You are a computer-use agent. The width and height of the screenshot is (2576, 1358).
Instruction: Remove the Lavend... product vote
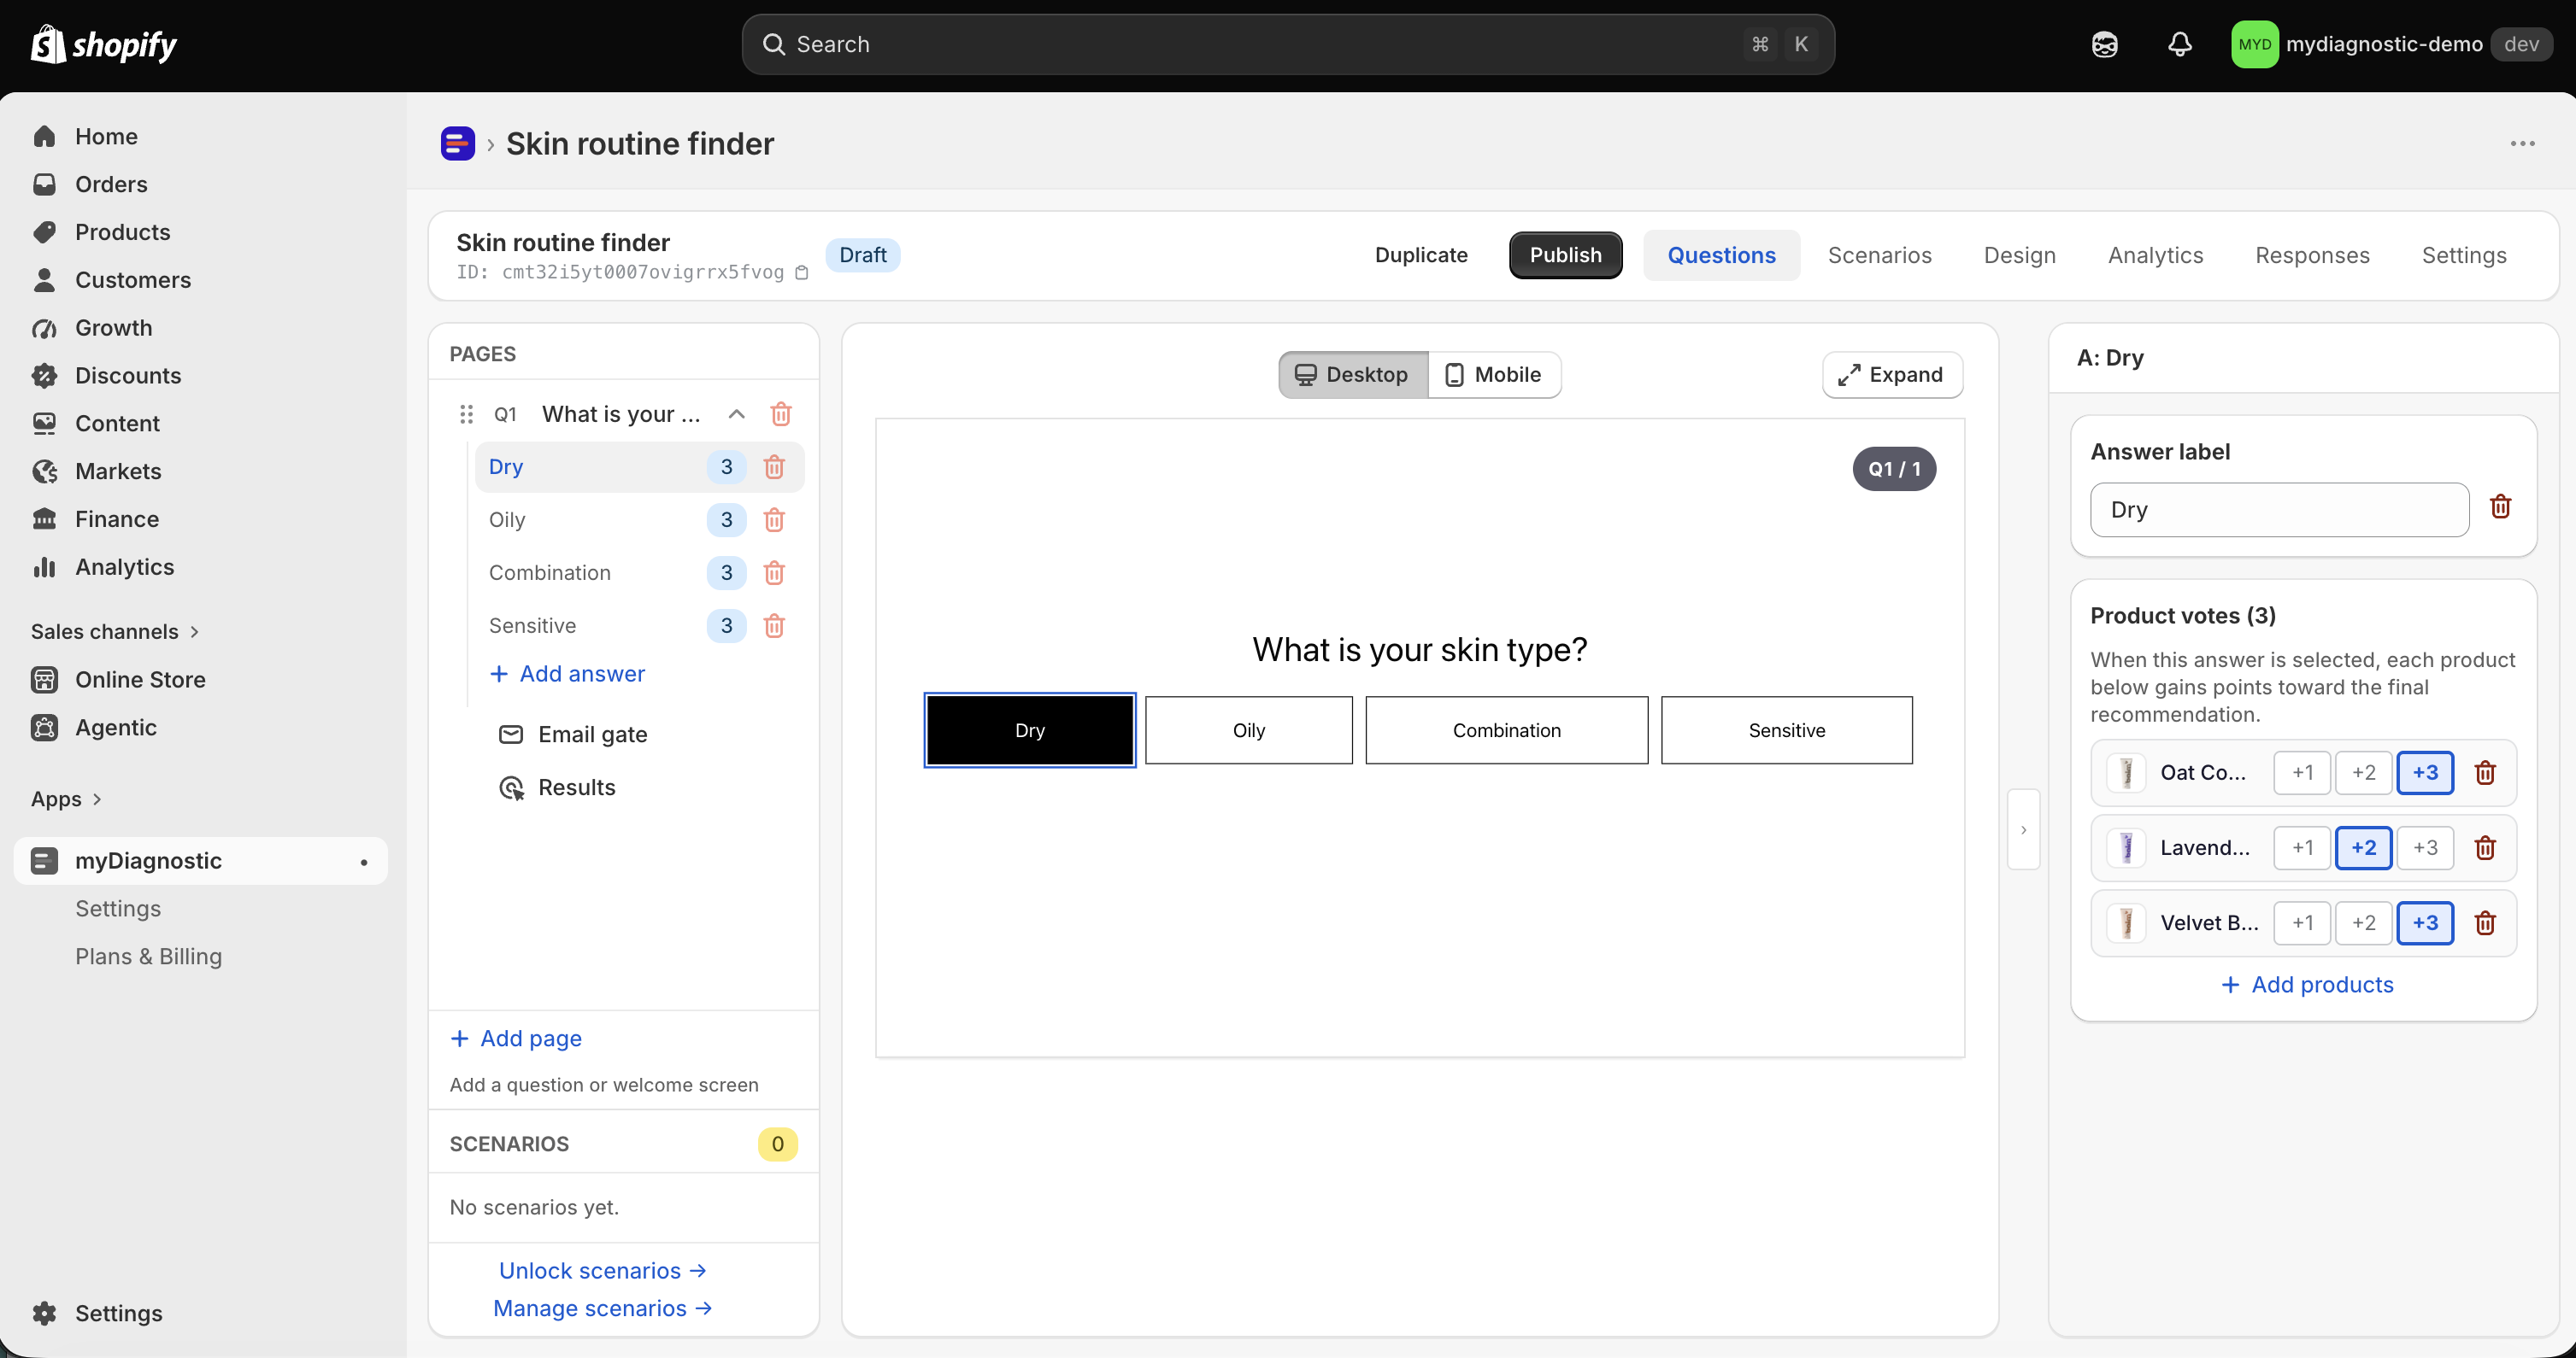tap(2485, 847)
